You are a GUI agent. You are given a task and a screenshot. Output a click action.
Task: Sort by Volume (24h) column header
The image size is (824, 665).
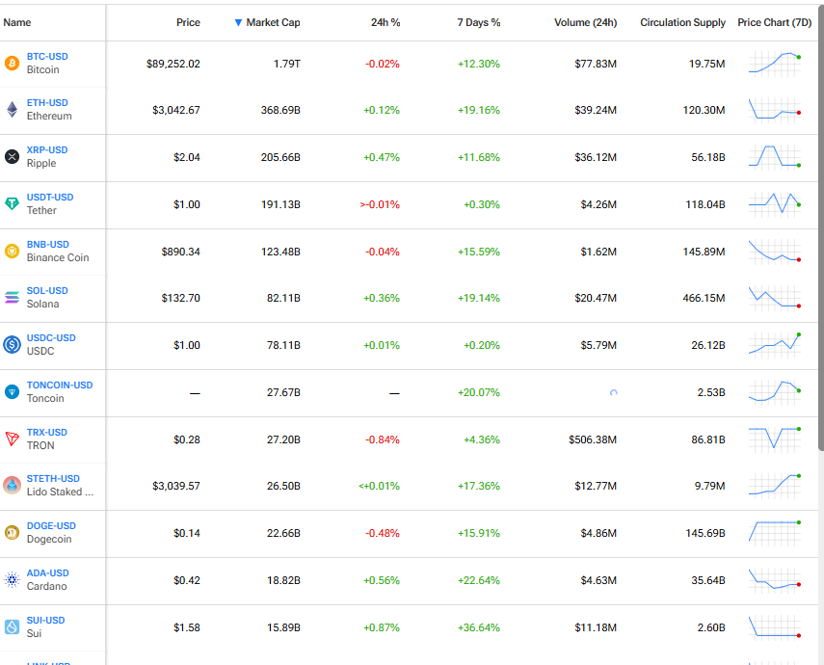(x=585, y=22)
